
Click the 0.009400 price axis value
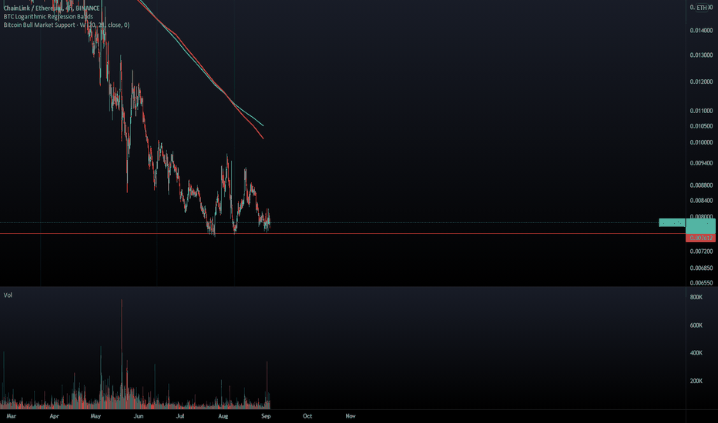(x=701, y=163)
